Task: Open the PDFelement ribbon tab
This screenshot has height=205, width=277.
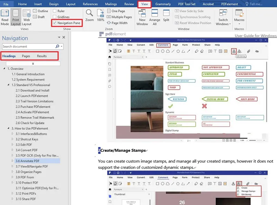Action: coord(230,4)
